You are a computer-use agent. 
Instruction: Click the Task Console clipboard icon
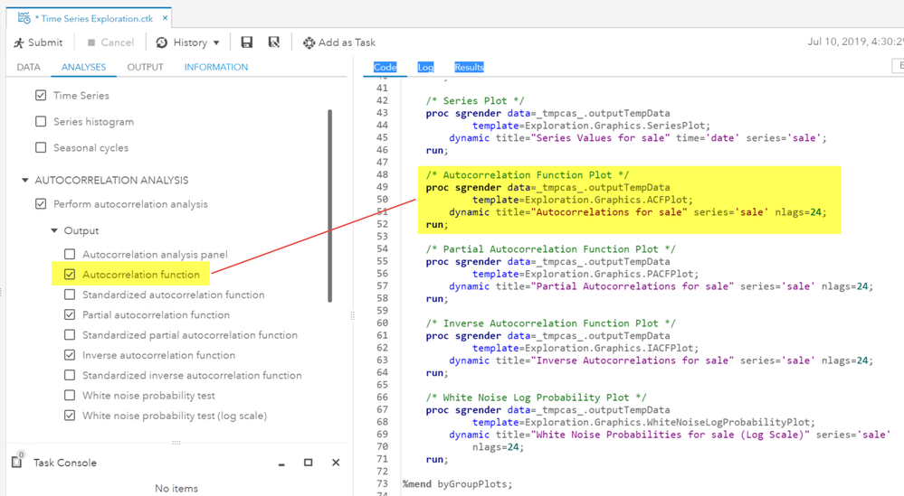(17, 462)
